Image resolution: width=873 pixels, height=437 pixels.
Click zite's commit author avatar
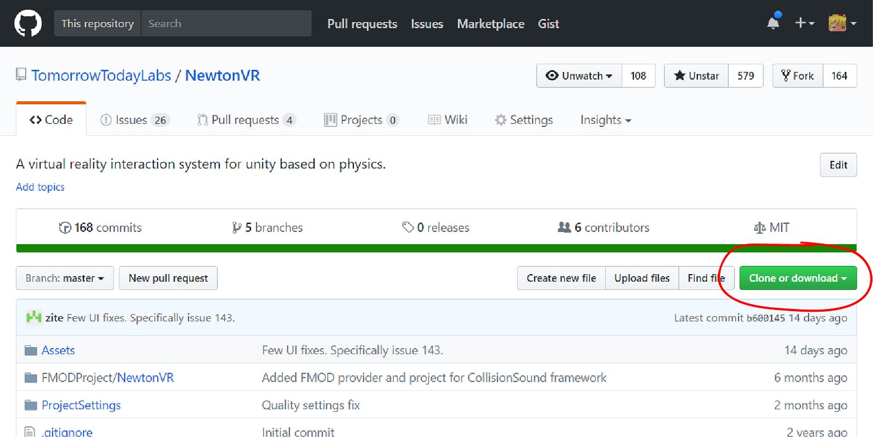pyautogui.click(x=34, y=317)
